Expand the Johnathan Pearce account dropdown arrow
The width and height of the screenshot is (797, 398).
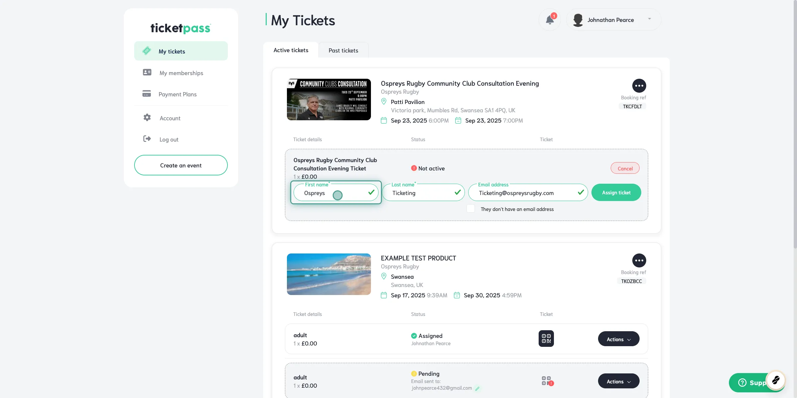pos(650,19)
